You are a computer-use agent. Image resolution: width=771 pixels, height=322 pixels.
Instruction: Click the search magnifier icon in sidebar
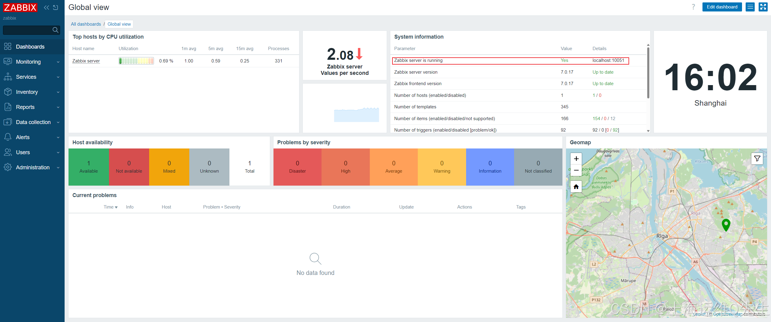pyautogui.click(x=55, y=30)
